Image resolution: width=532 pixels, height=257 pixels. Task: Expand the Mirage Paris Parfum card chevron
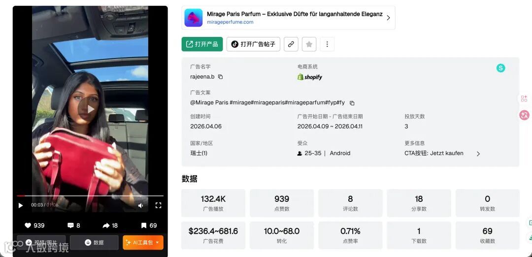coord(389,18)
